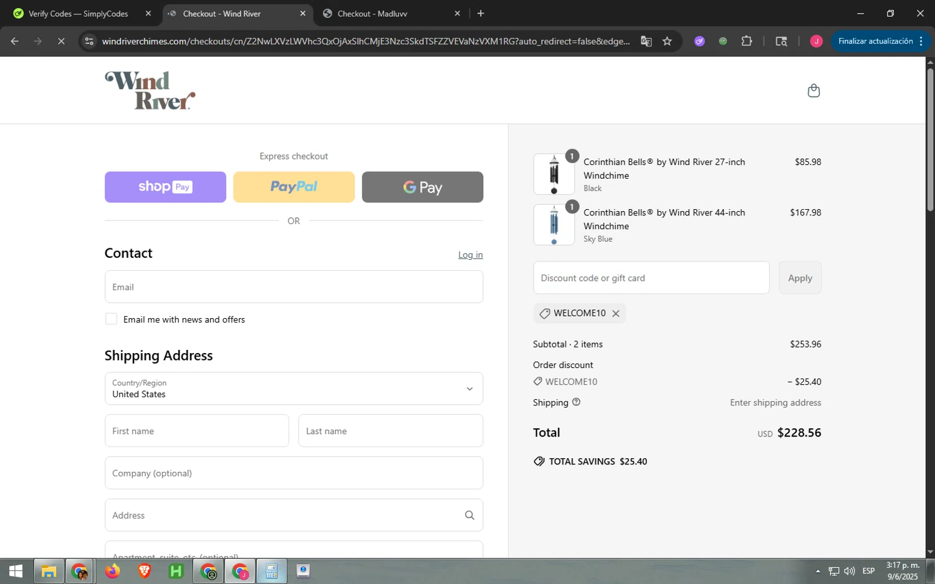Bookmark this page with the star icon
Image resolution: width=935 pixels, height=584 pixels.
pos(668,41)
